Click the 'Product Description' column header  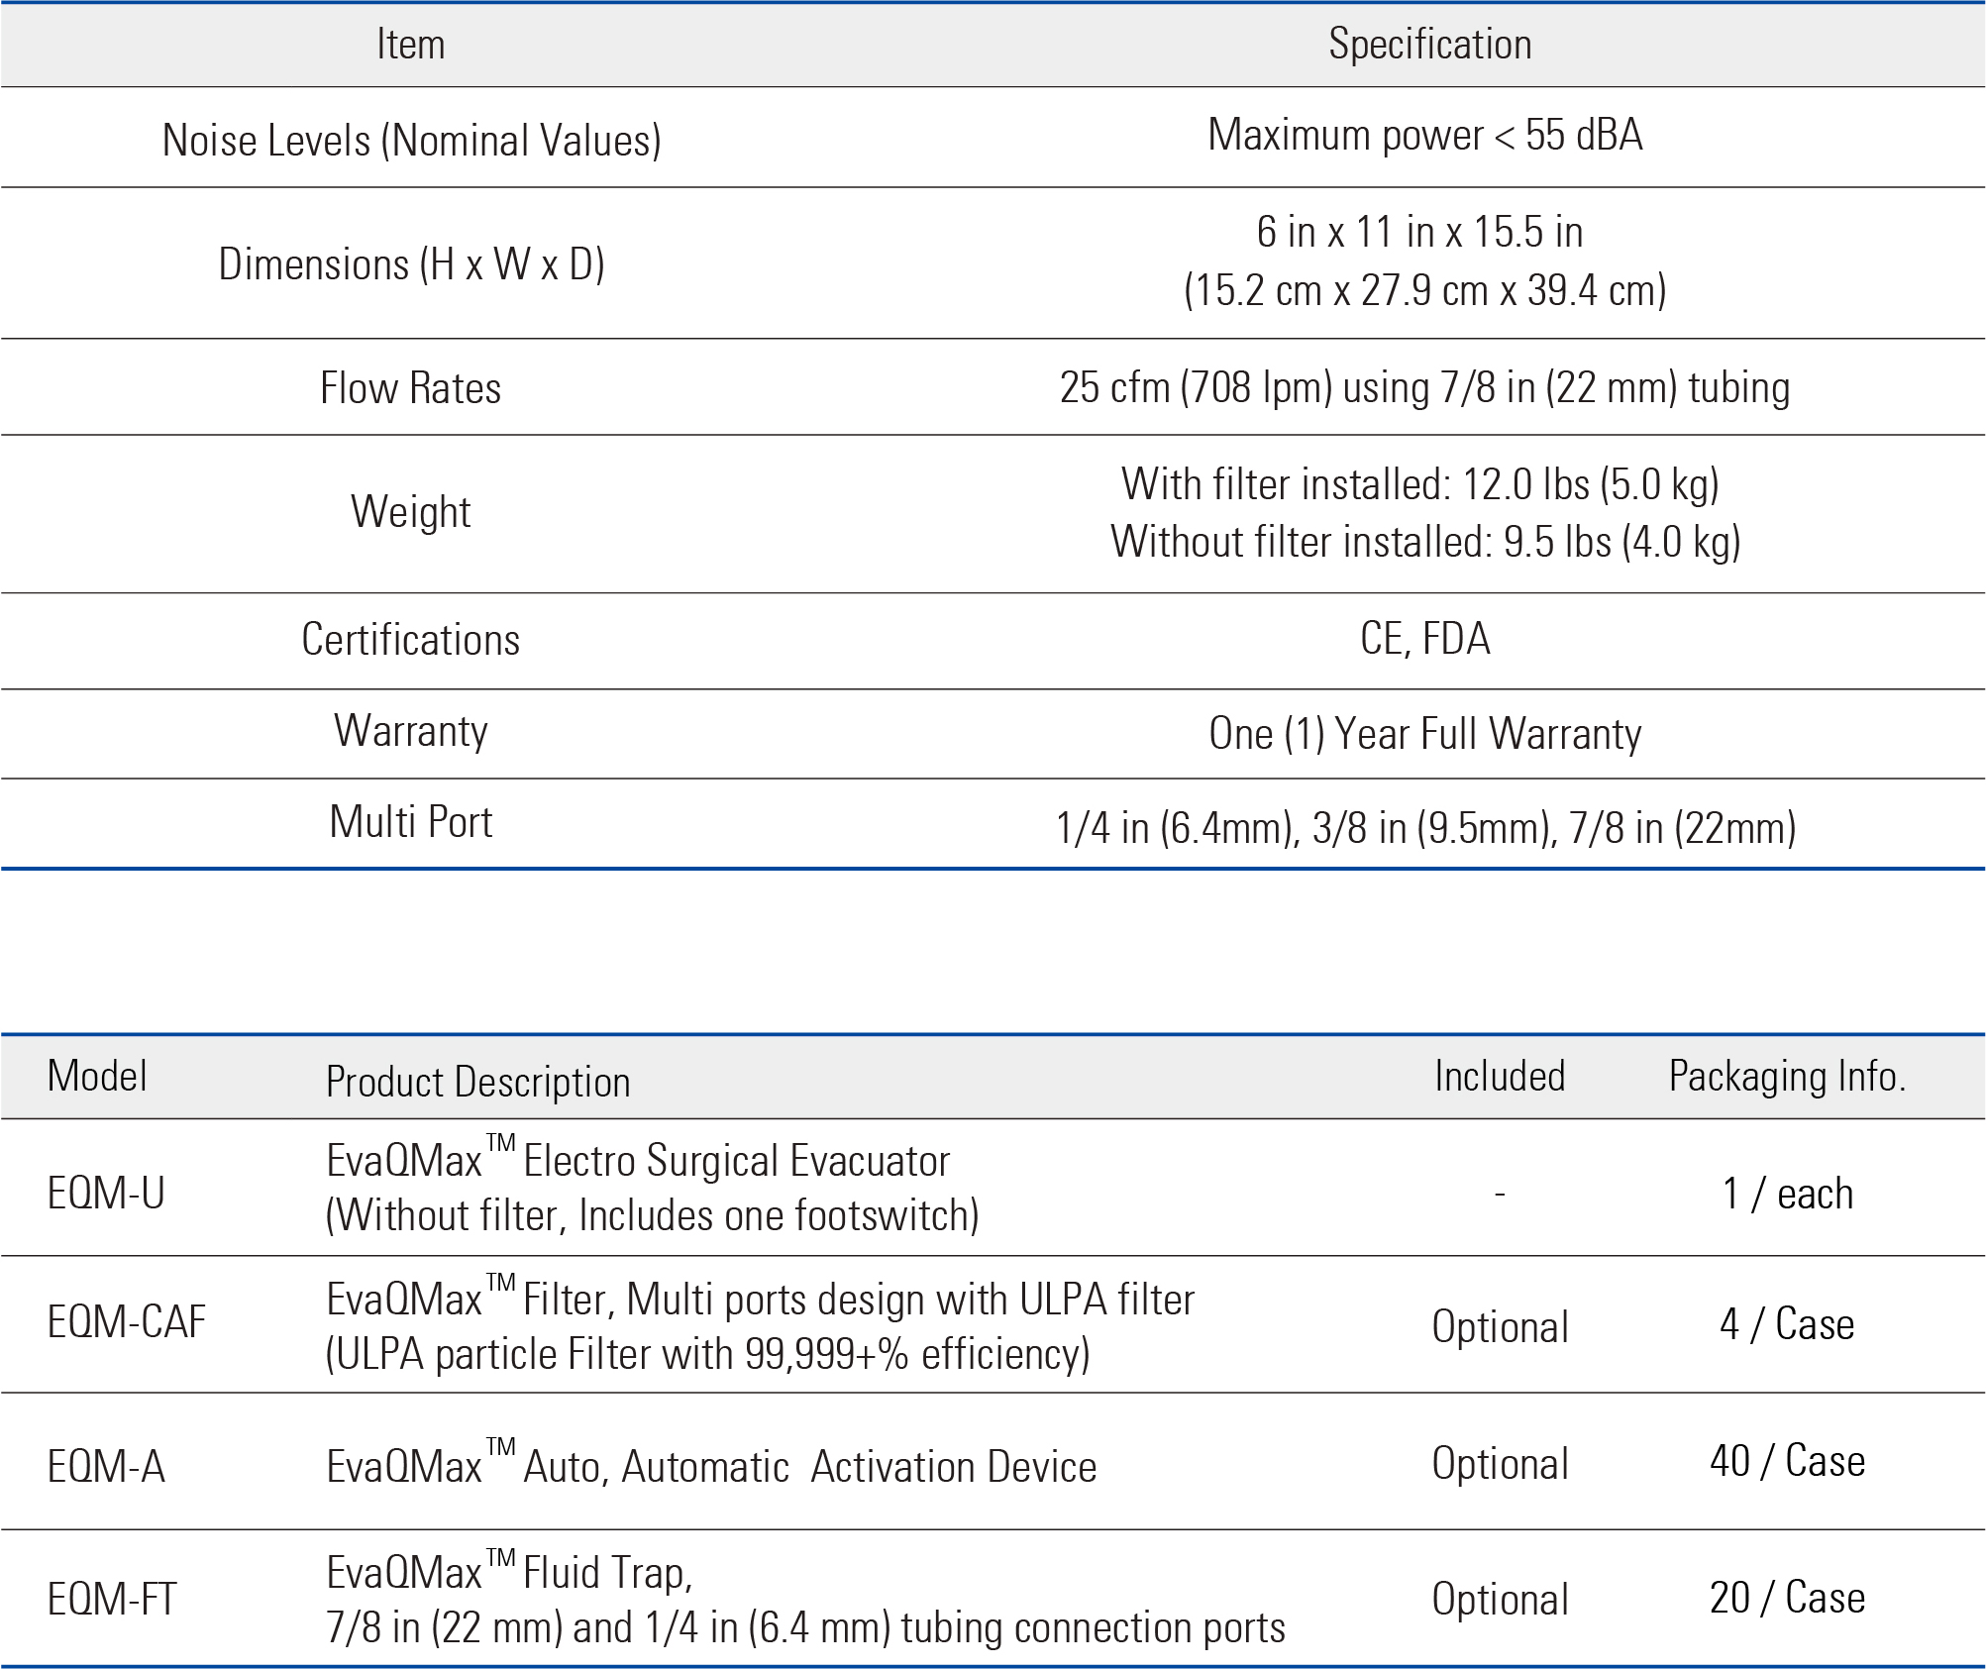pyautogui.click(x=477, y=1081)
